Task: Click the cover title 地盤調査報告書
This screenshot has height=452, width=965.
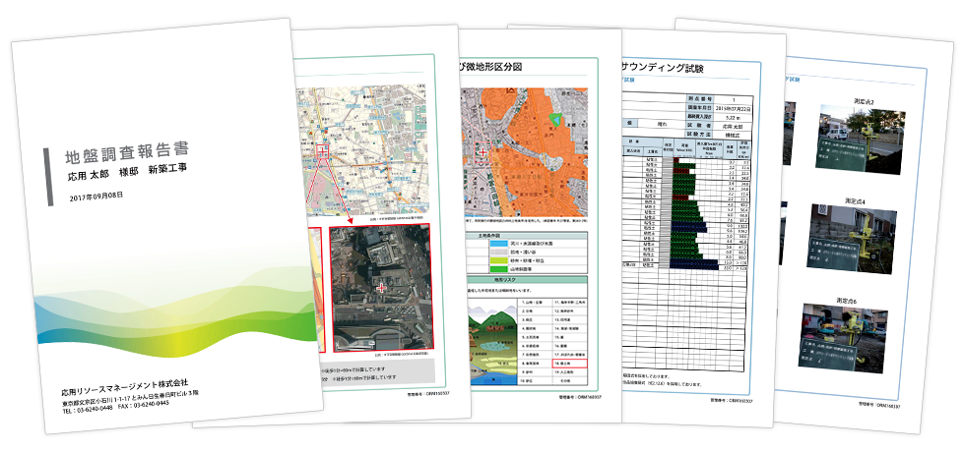Action: tap(127, 153)
